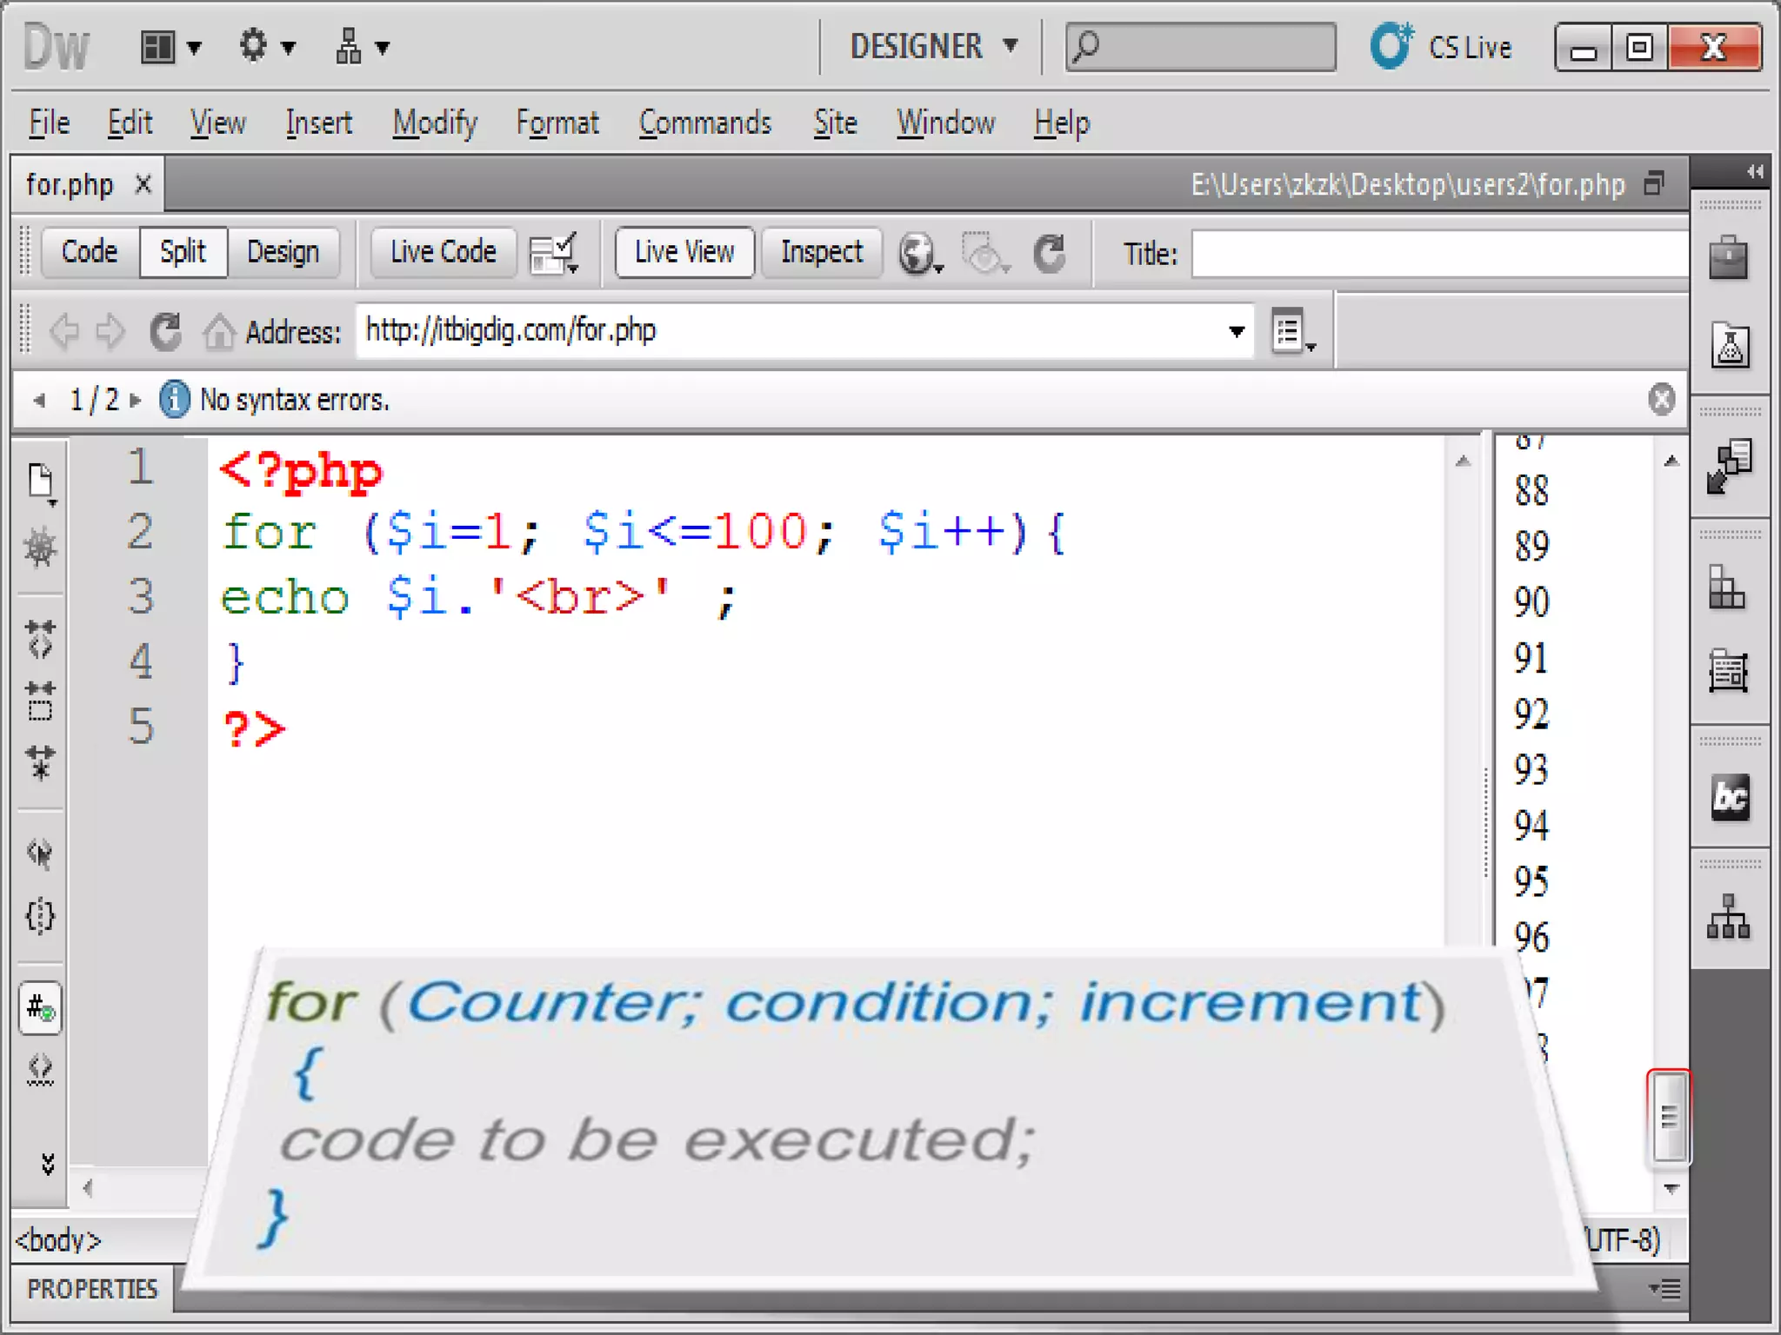
Task: Open the Commands menu
Action: click(x=704, y=123)
